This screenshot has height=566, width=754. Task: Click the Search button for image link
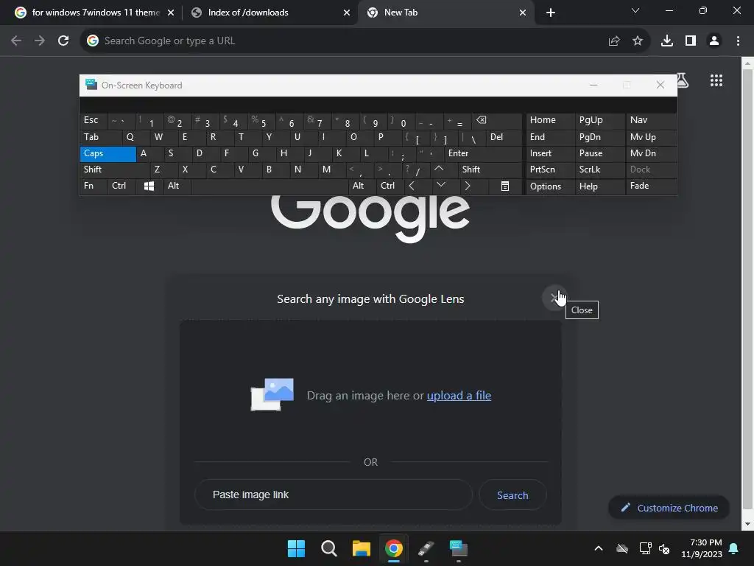(x=512, y=495)
